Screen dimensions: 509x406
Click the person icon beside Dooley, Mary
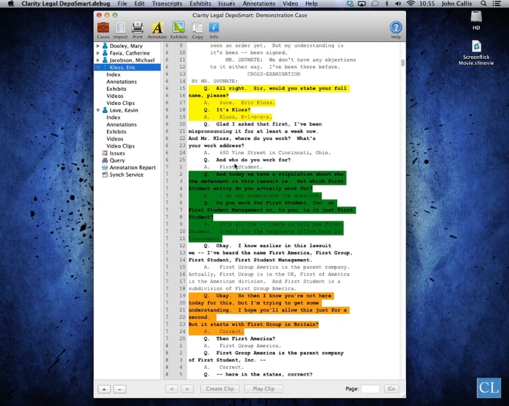105,46
